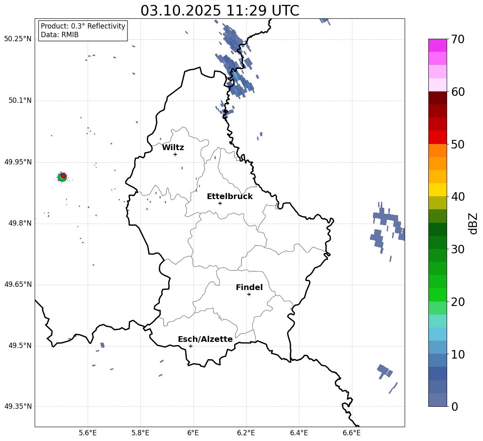
Task: Click the 49.8°N latitude label
Action: [x=20, y=223]
